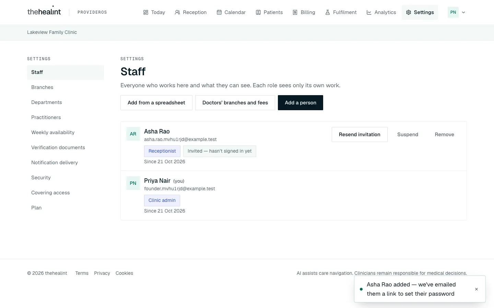Click Asha Rao's AR avatar
This screenshot has width=494, height=308.
coord(133,134)
